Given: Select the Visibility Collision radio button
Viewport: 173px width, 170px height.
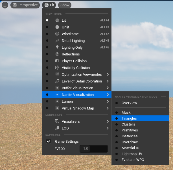Looking at the screenshot, I should point(47,68).
